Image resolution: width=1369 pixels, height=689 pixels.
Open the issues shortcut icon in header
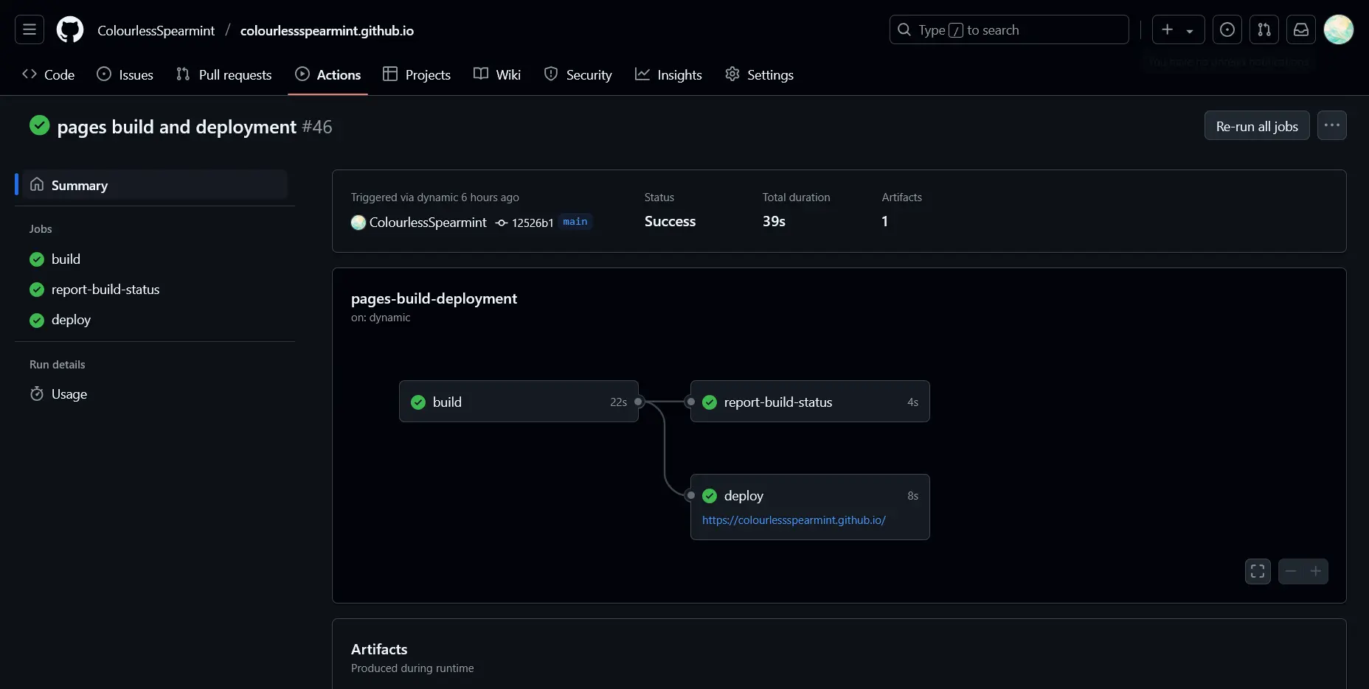[x=1227, y=29]
